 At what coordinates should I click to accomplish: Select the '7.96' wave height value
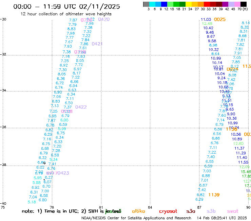tap(90, 23)
